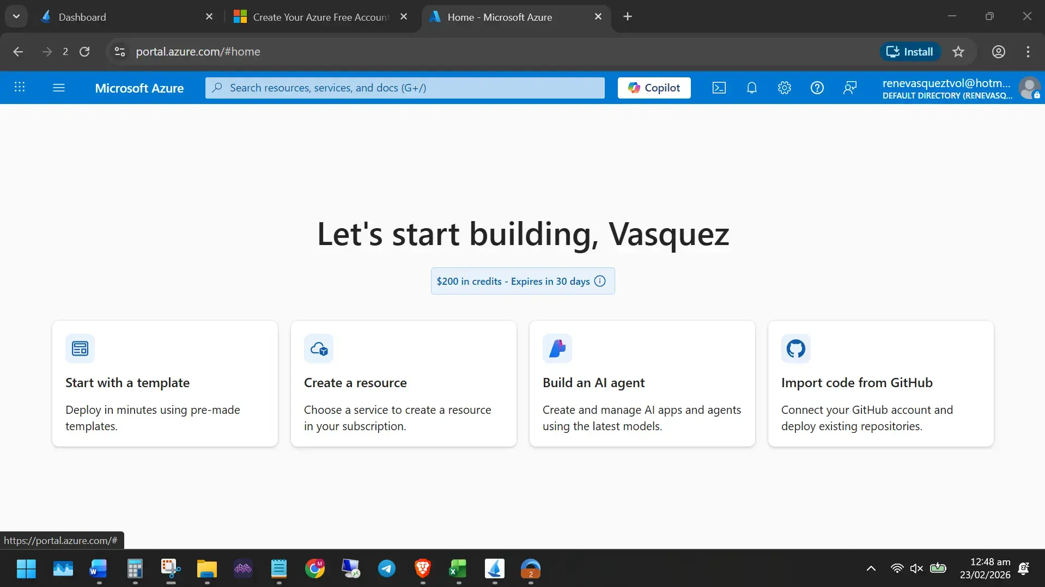Bookmark this page with the star
This screenshot has height=587, width=1045.
958,52
